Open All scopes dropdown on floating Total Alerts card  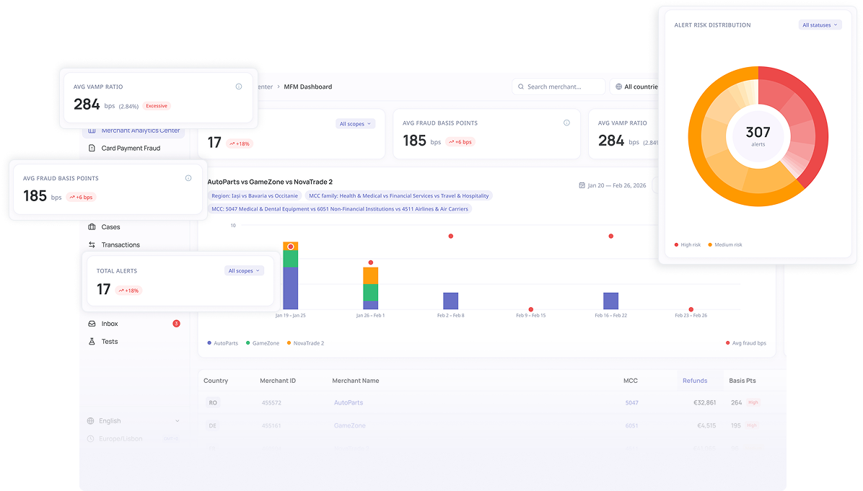(245, 270)
